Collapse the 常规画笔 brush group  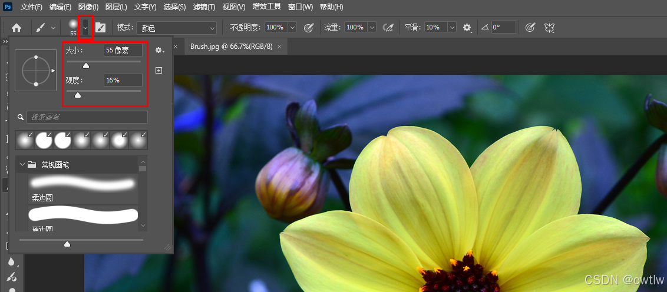pyautogui.click(x=22, y=165)
